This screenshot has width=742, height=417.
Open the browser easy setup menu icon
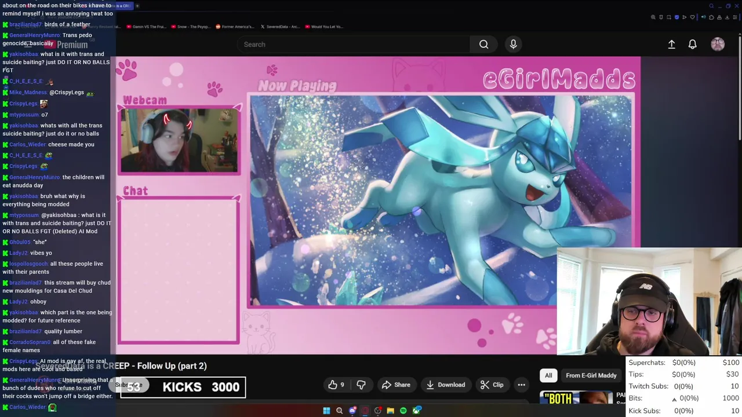[735, 17]
